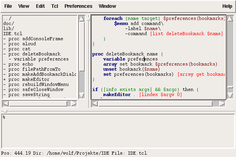
Task: Open the doc/ folder in list
Action: pos(8,23)
